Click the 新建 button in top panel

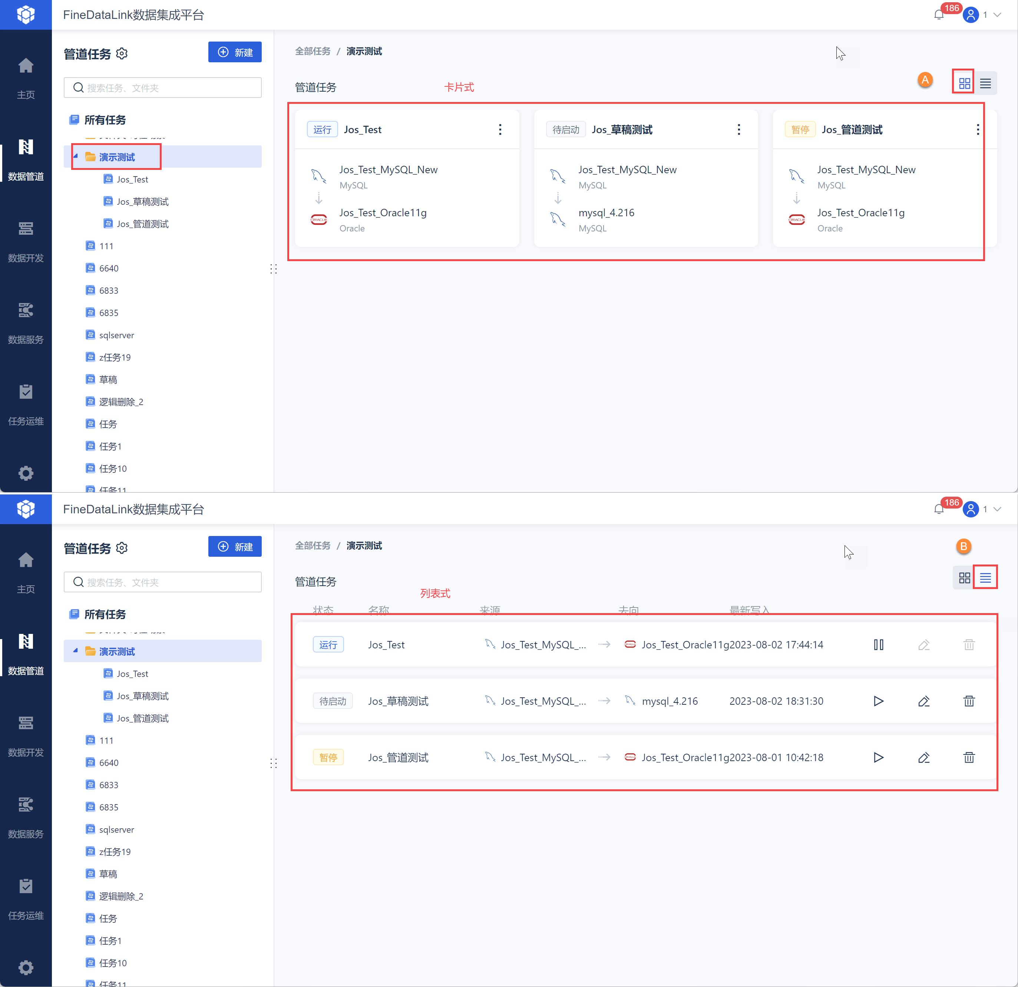235,52
